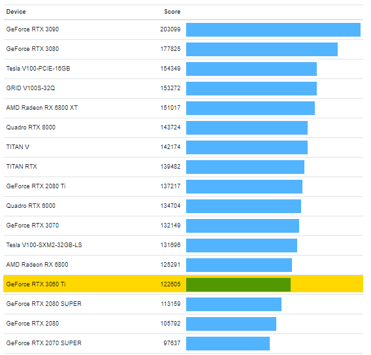Click the score 143724
The width and height of the screenshot is (371, 355).
[170, 127]
